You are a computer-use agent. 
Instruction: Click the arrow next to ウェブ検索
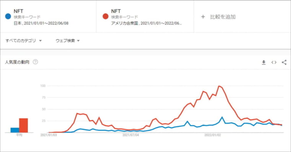78,41
